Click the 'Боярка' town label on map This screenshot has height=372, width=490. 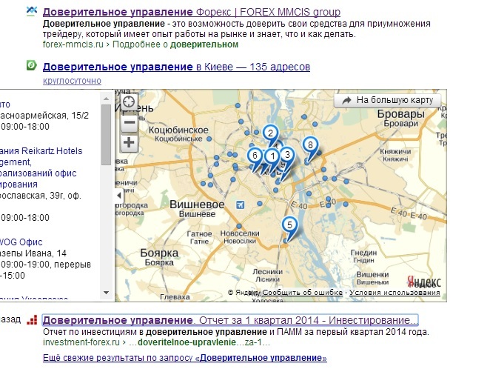pyautogui.click(x=159, y=253)
